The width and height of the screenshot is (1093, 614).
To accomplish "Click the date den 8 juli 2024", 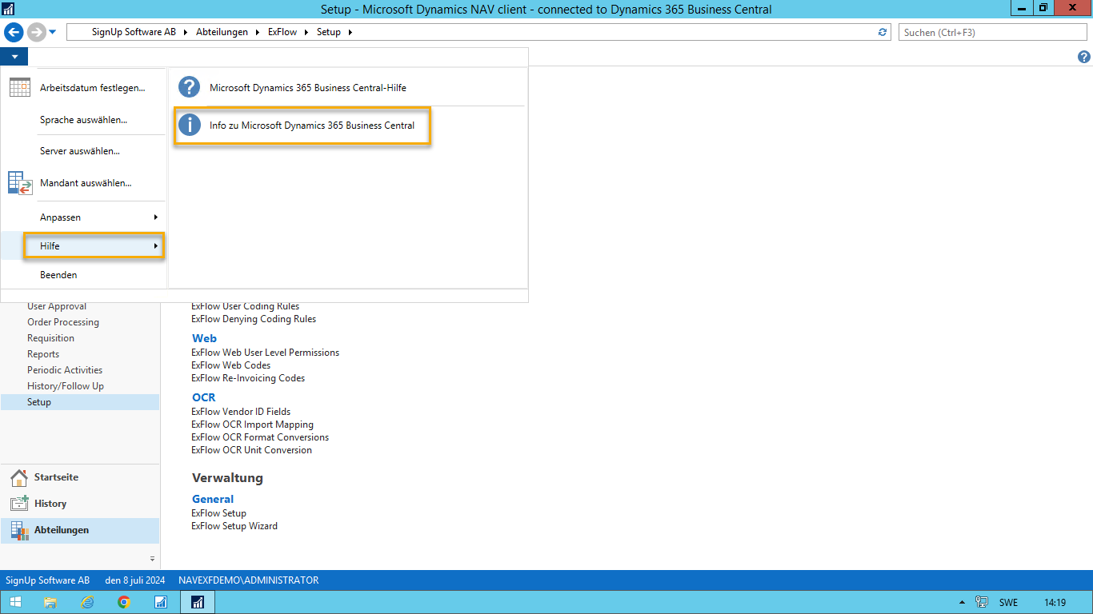I will (135, 580).
